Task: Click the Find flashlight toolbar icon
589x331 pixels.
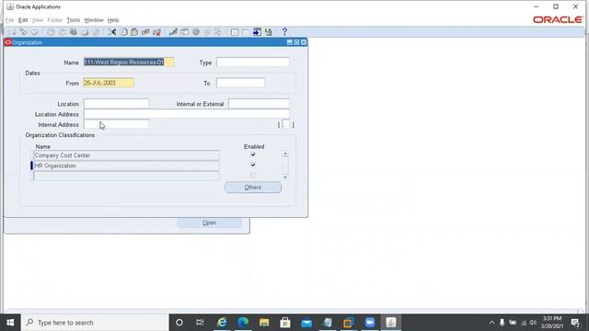Action: [23, 32]
